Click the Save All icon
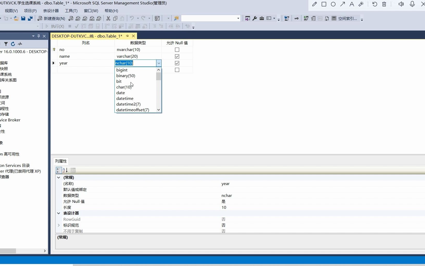This screenshot has width=425, height=266. pos(30,18)
